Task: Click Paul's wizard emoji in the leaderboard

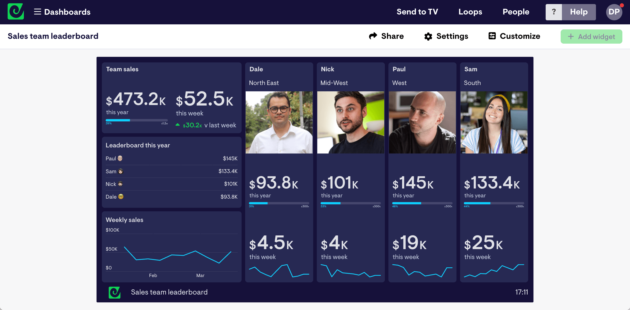Action: [x=120, y=158]
